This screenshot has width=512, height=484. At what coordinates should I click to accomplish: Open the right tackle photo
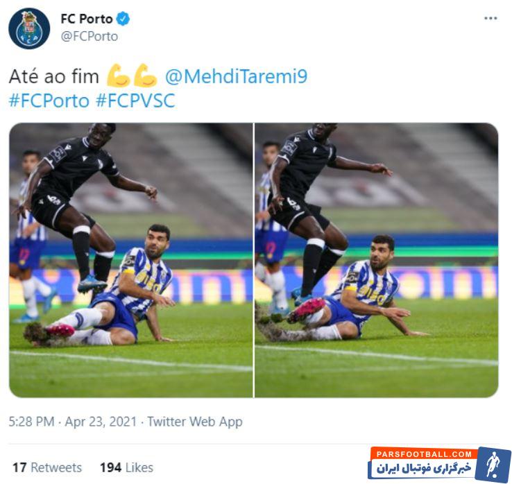tap(377, 260)
